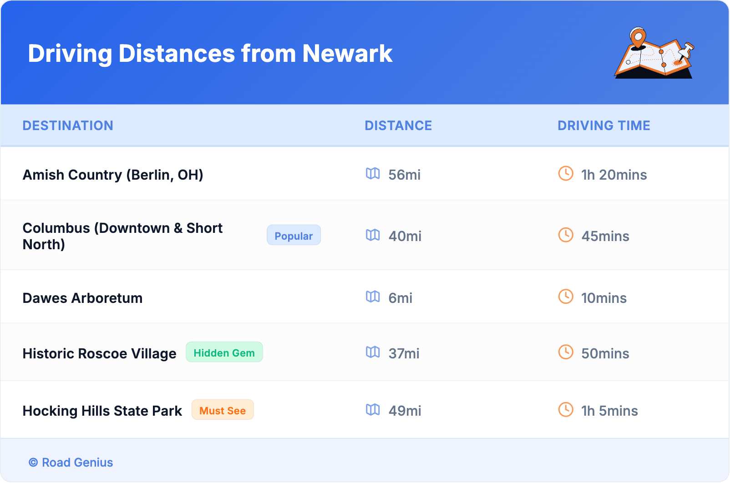Click the Distance column header
The width and height of the screenshot is (730, 483).
398,126
